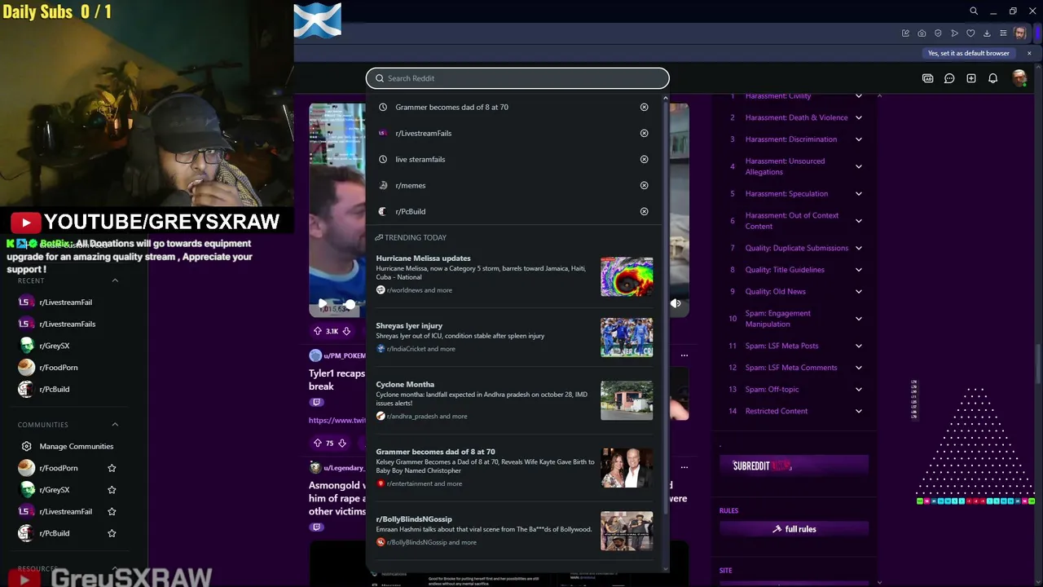
Task: Remove r/PcBuild from recent searches
Action: (644, 211)
